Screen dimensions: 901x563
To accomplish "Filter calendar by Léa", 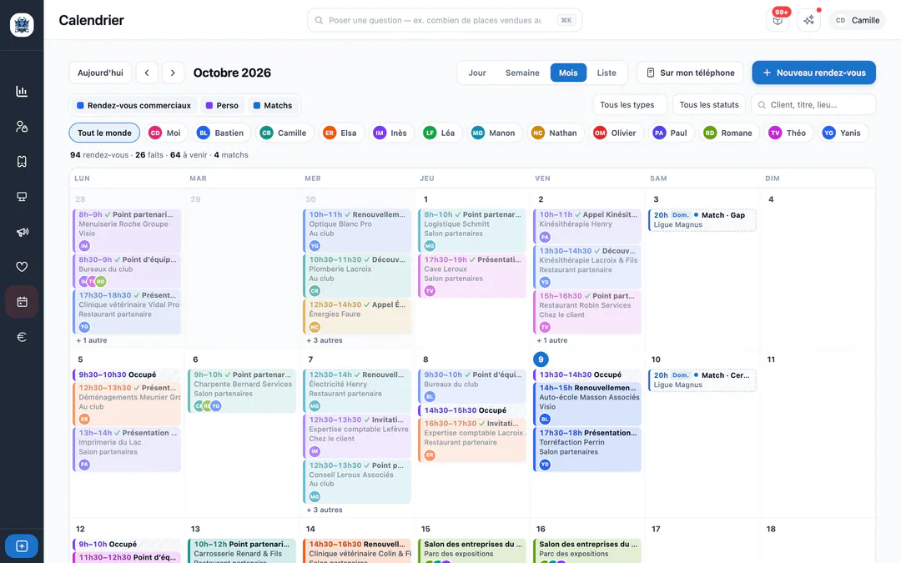I will 440,133.
